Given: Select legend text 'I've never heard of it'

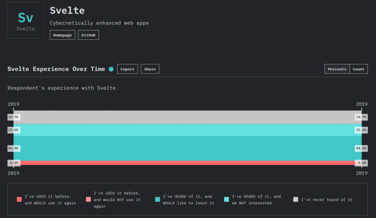Looking at the screenshot, I should [327, 200].
